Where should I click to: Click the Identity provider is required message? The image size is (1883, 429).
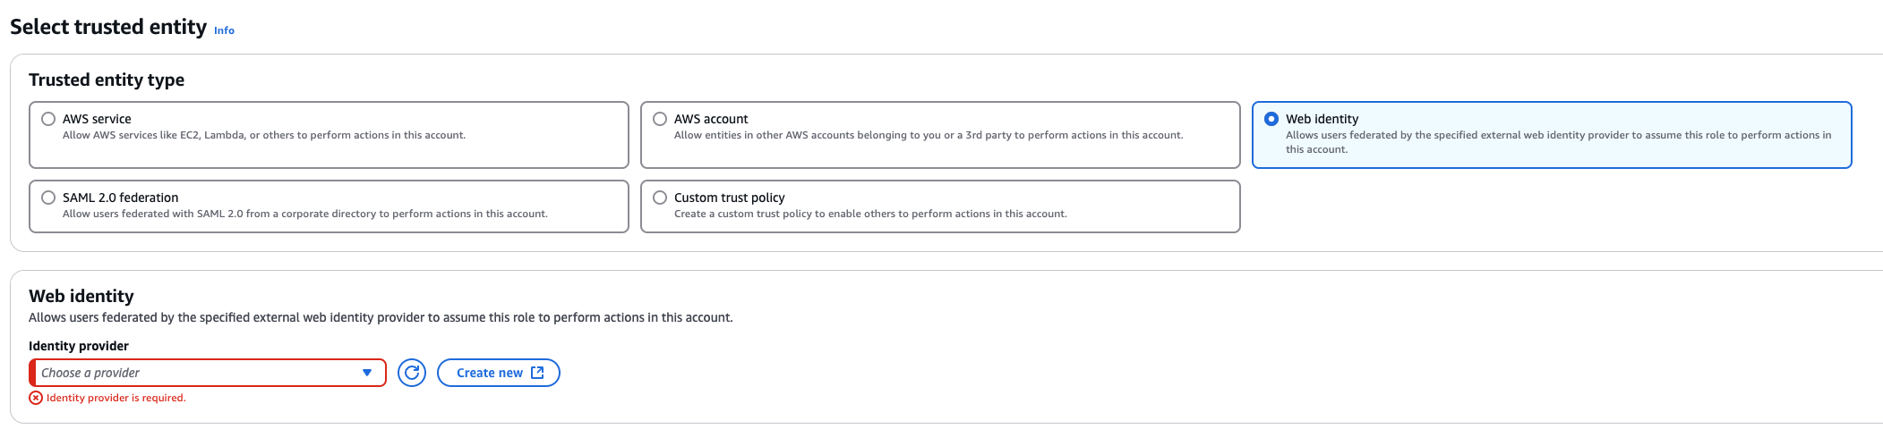(x=116, y=398)
